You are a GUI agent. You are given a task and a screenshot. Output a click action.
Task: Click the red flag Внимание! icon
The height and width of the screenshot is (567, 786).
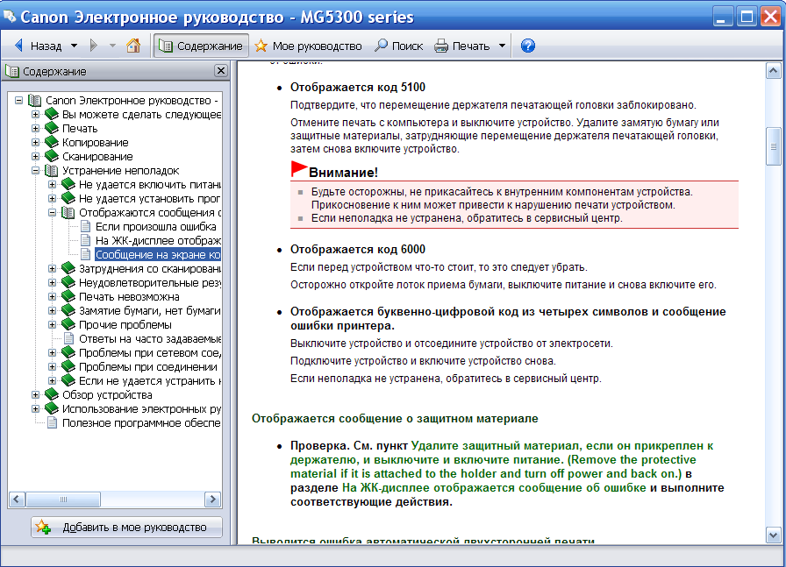pos(299,169)
